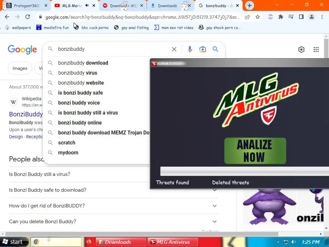Screen dimensions: 329x247
Task: Click the taskbar clock 1:25 PM
Action: click(x=311, y=242)
